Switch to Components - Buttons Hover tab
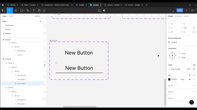Screen dimensions: 197x110 click(x=57, y=5)
